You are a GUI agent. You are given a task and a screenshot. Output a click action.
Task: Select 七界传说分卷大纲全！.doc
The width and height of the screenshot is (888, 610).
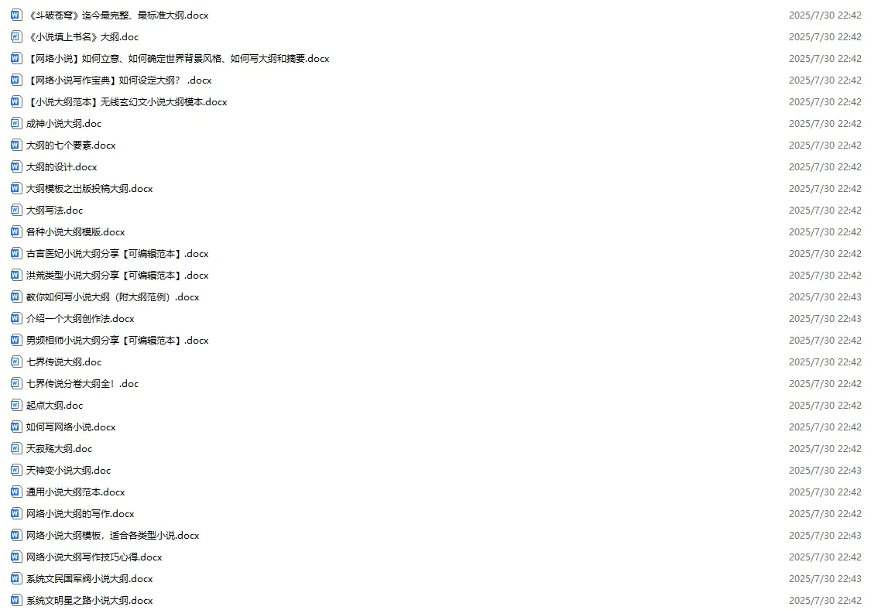tap(82, 384)
